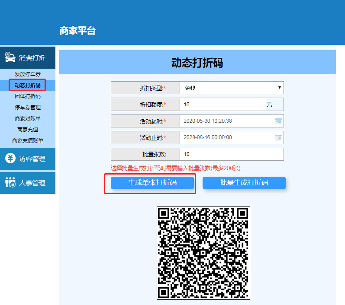Click the 活动起时 date field
The image size is (345, 305).
(232, 121)
